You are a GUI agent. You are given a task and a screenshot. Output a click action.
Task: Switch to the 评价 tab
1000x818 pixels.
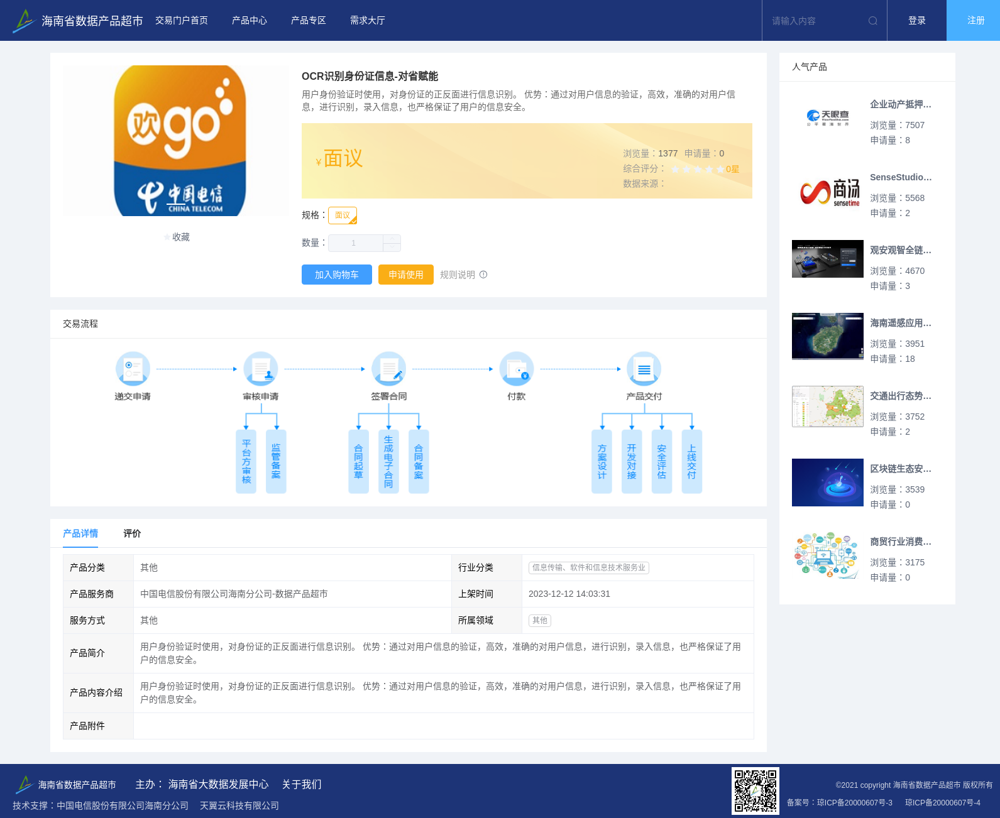point(132,533)
